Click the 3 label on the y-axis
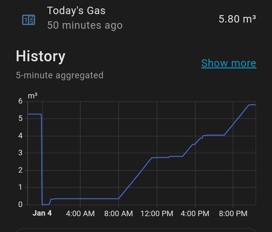Screen dimensions: 272x232 tap(20, 153)
